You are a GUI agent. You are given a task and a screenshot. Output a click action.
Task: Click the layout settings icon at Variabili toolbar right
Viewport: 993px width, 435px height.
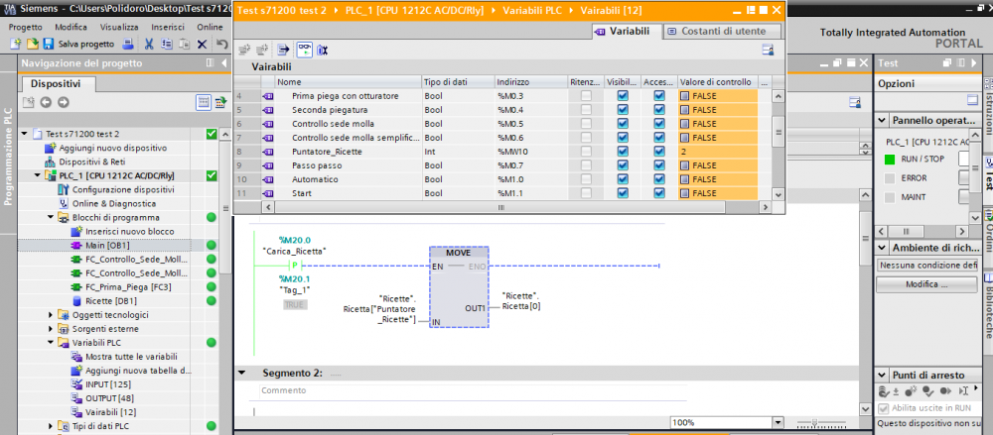coord(769,50)
